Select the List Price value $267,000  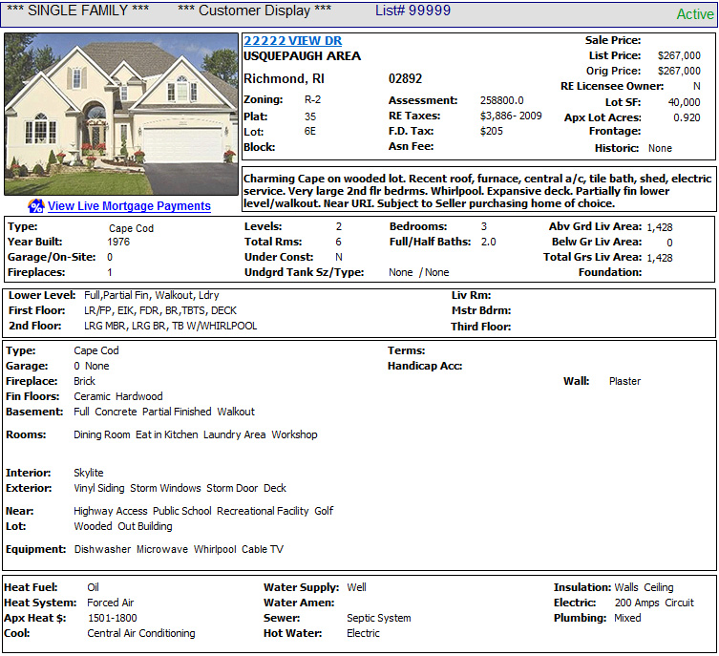[679, 56]
